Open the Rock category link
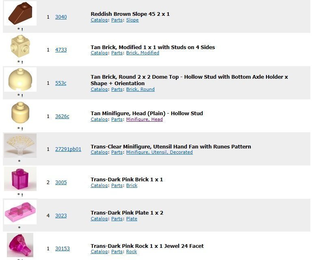Screen dimensions: 314x260 pos(131,251)
